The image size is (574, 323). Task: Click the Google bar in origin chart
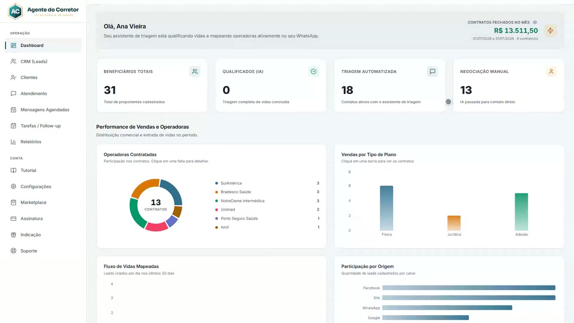click(425, 318)
